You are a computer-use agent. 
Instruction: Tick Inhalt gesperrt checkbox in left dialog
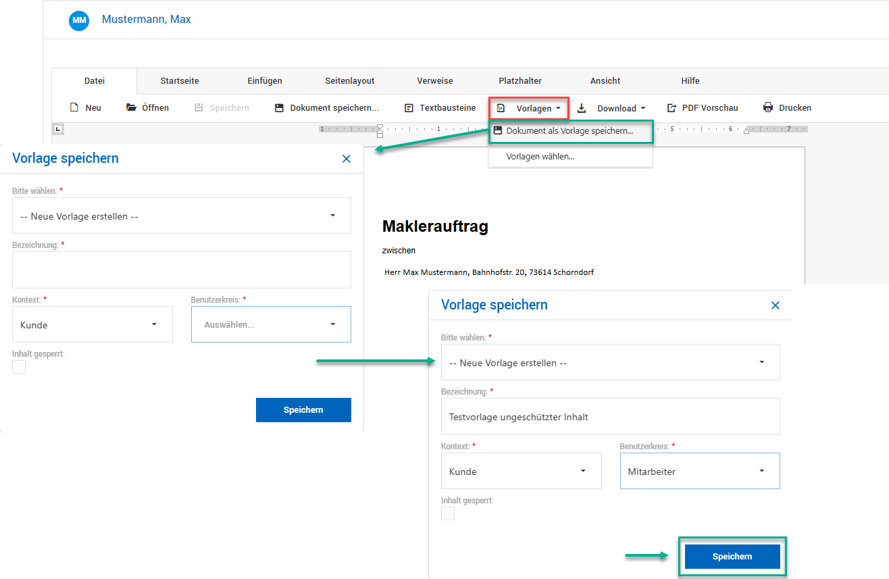[x=19, y=367]
